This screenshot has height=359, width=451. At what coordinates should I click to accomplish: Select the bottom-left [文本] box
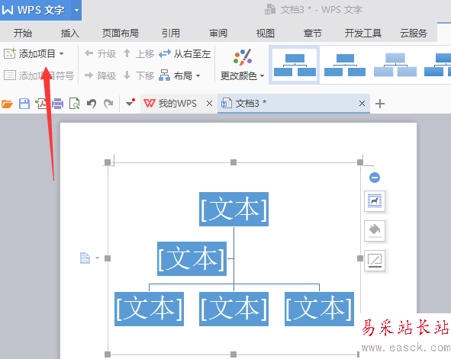pyautogui.click(x=149, y=309)
